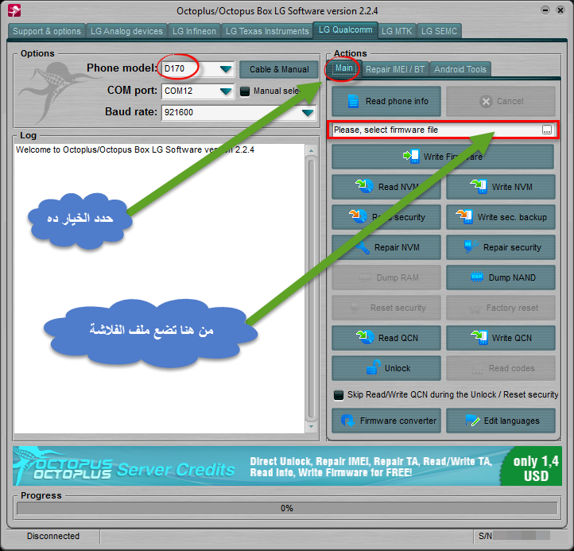
Task: Click the Write sec. backup icon
Action: point(464,216)
